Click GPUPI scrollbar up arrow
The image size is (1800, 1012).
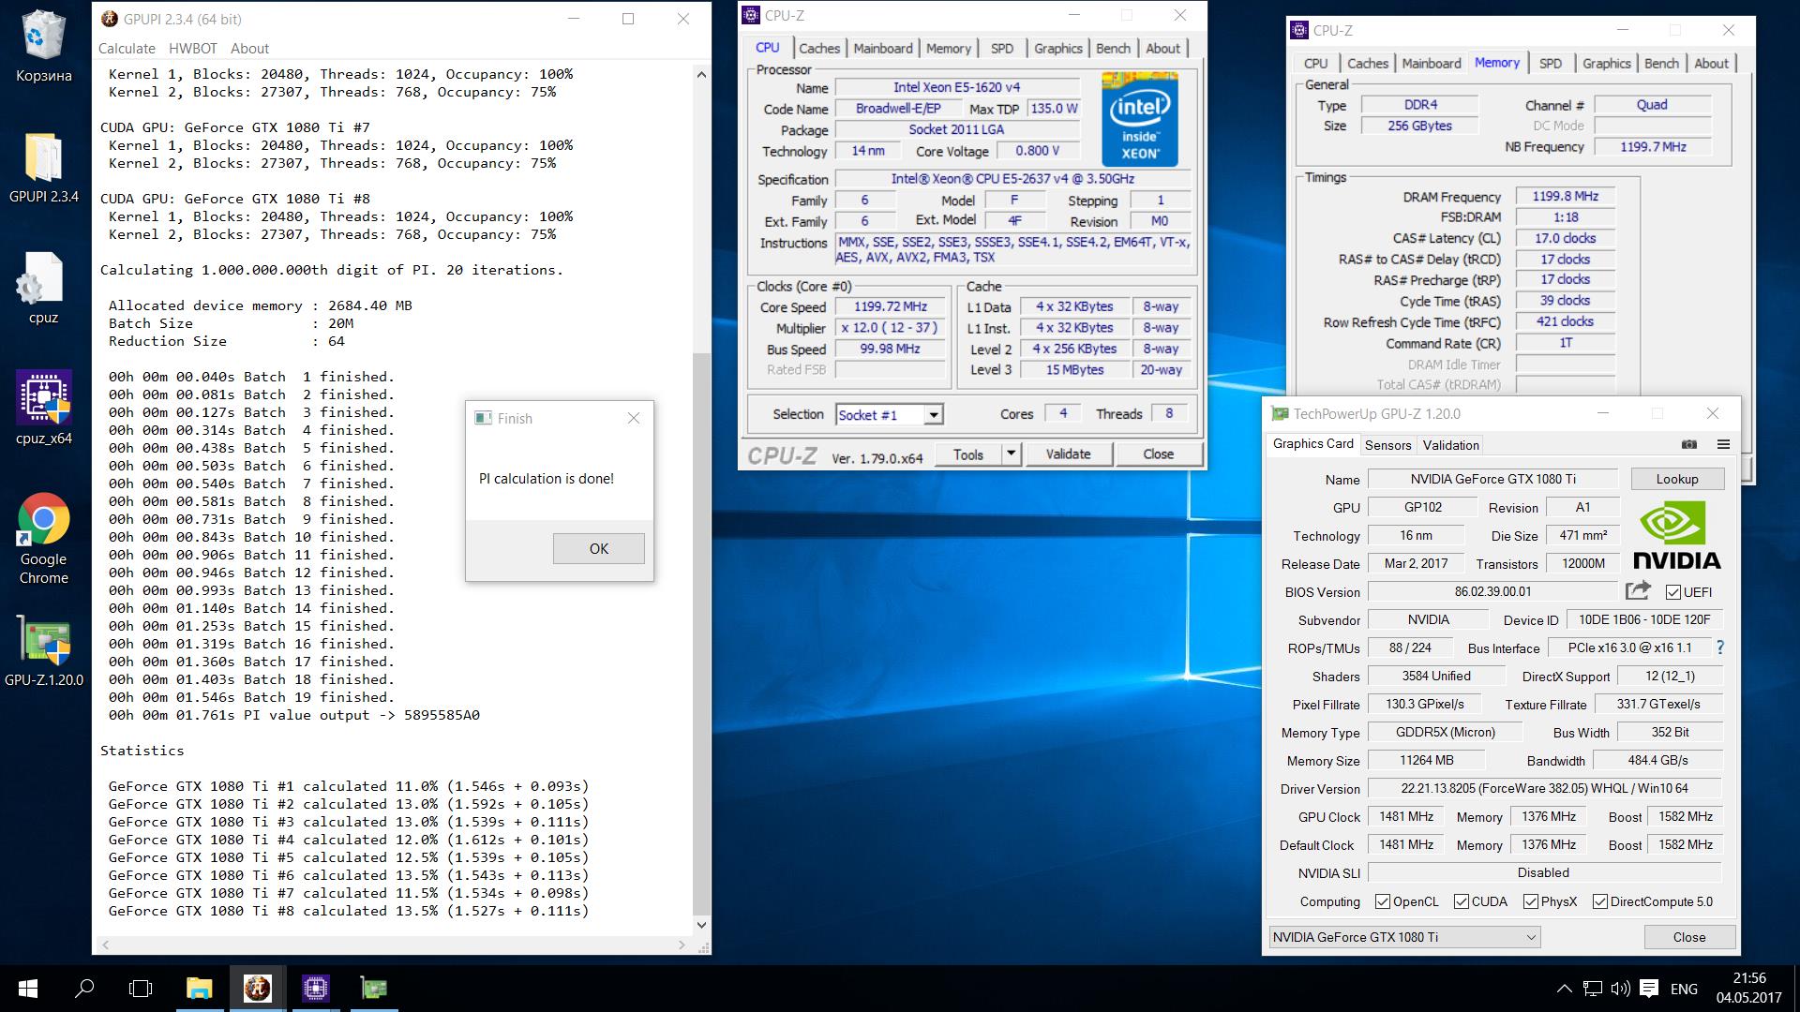click(x=701, y=74)
